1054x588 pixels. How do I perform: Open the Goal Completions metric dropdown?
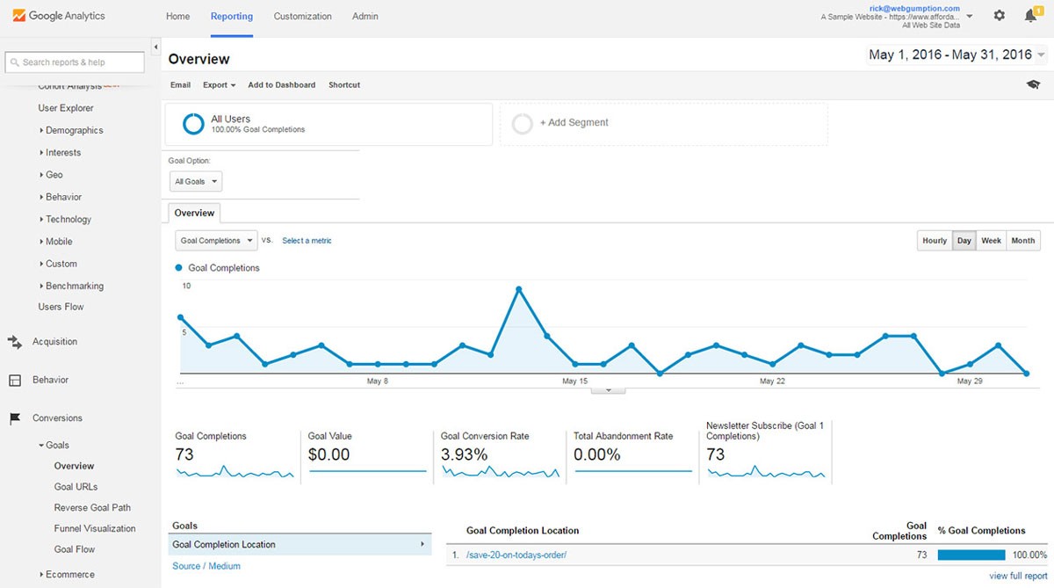215,241
